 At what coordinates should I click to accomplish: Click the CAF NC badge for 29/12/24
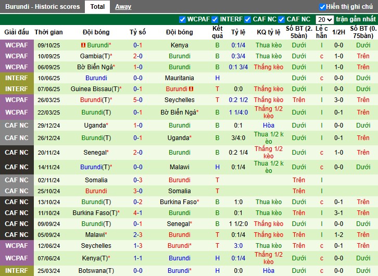coord(17,126)
